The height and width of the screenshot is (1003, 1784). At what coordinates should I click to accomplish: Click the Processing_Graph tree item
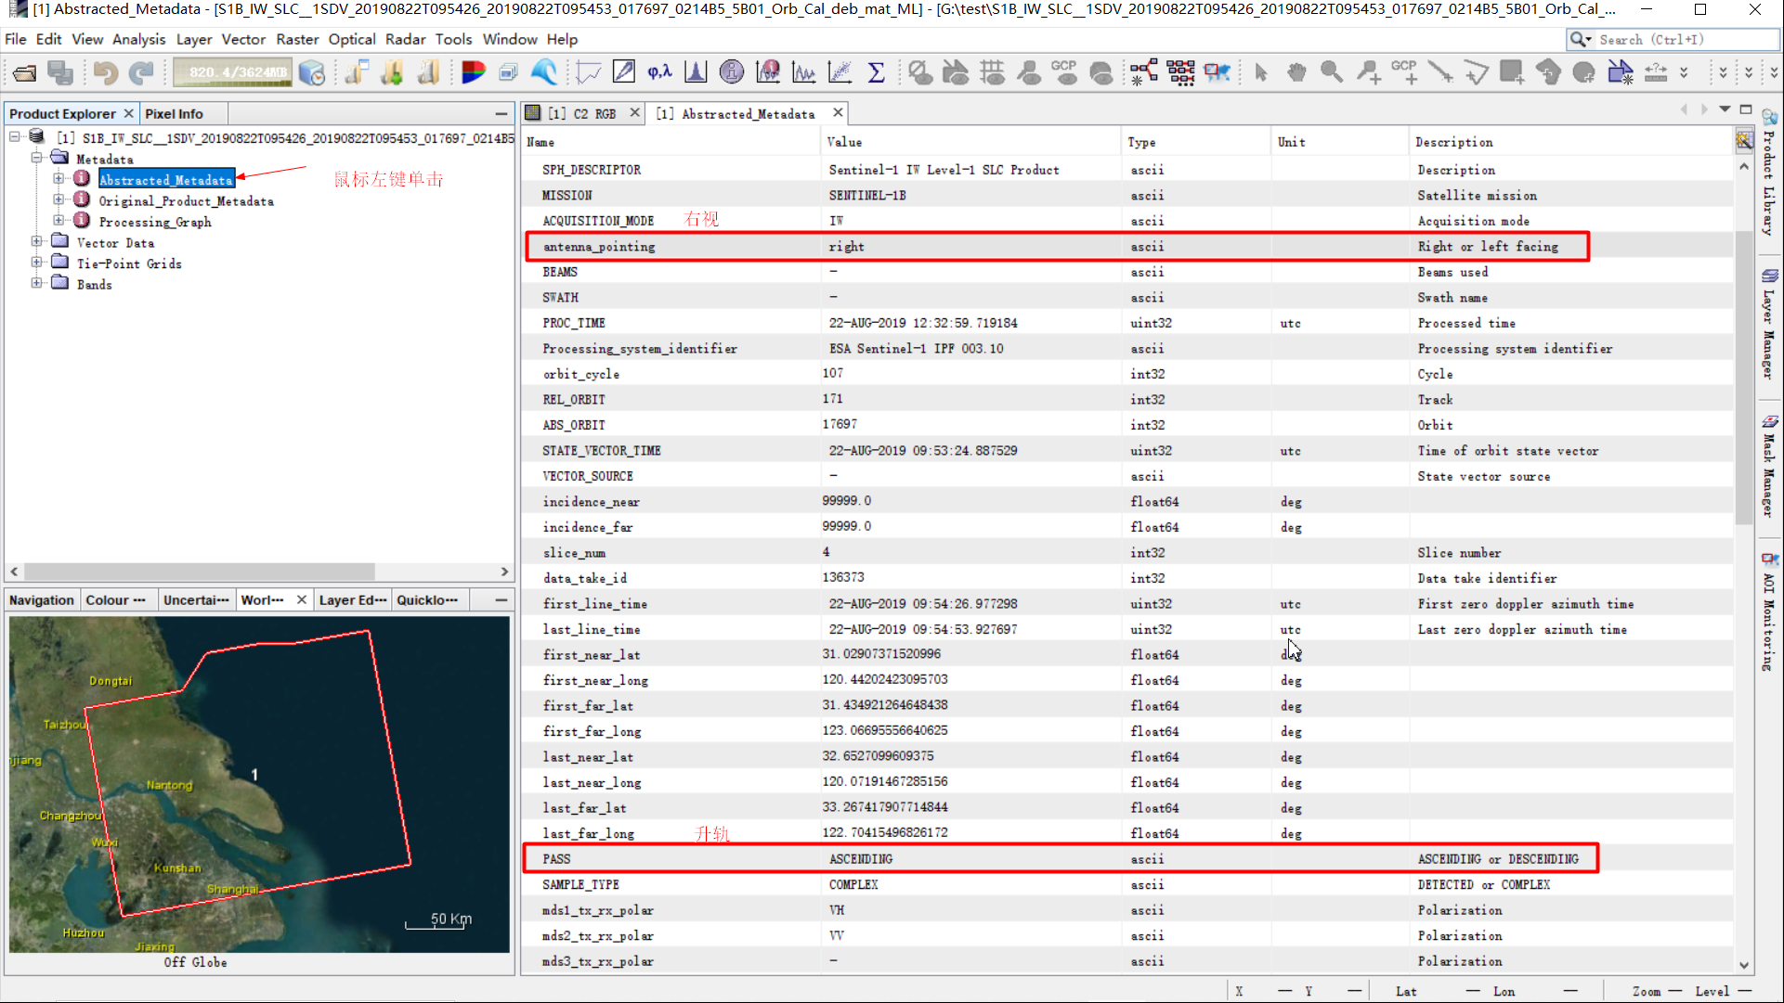click(x=156, y=222)
